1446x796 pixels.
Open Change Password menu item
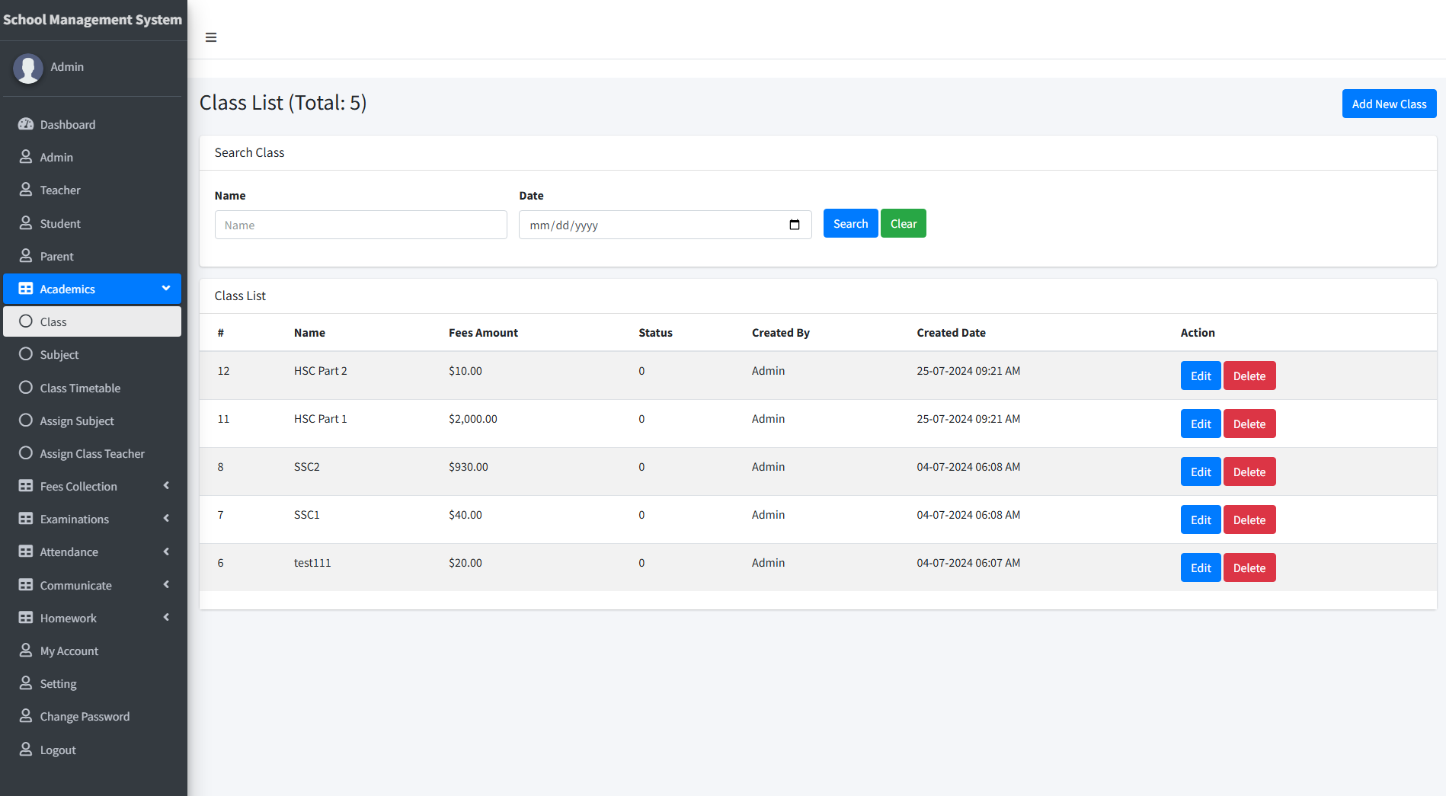click(85, 716)
